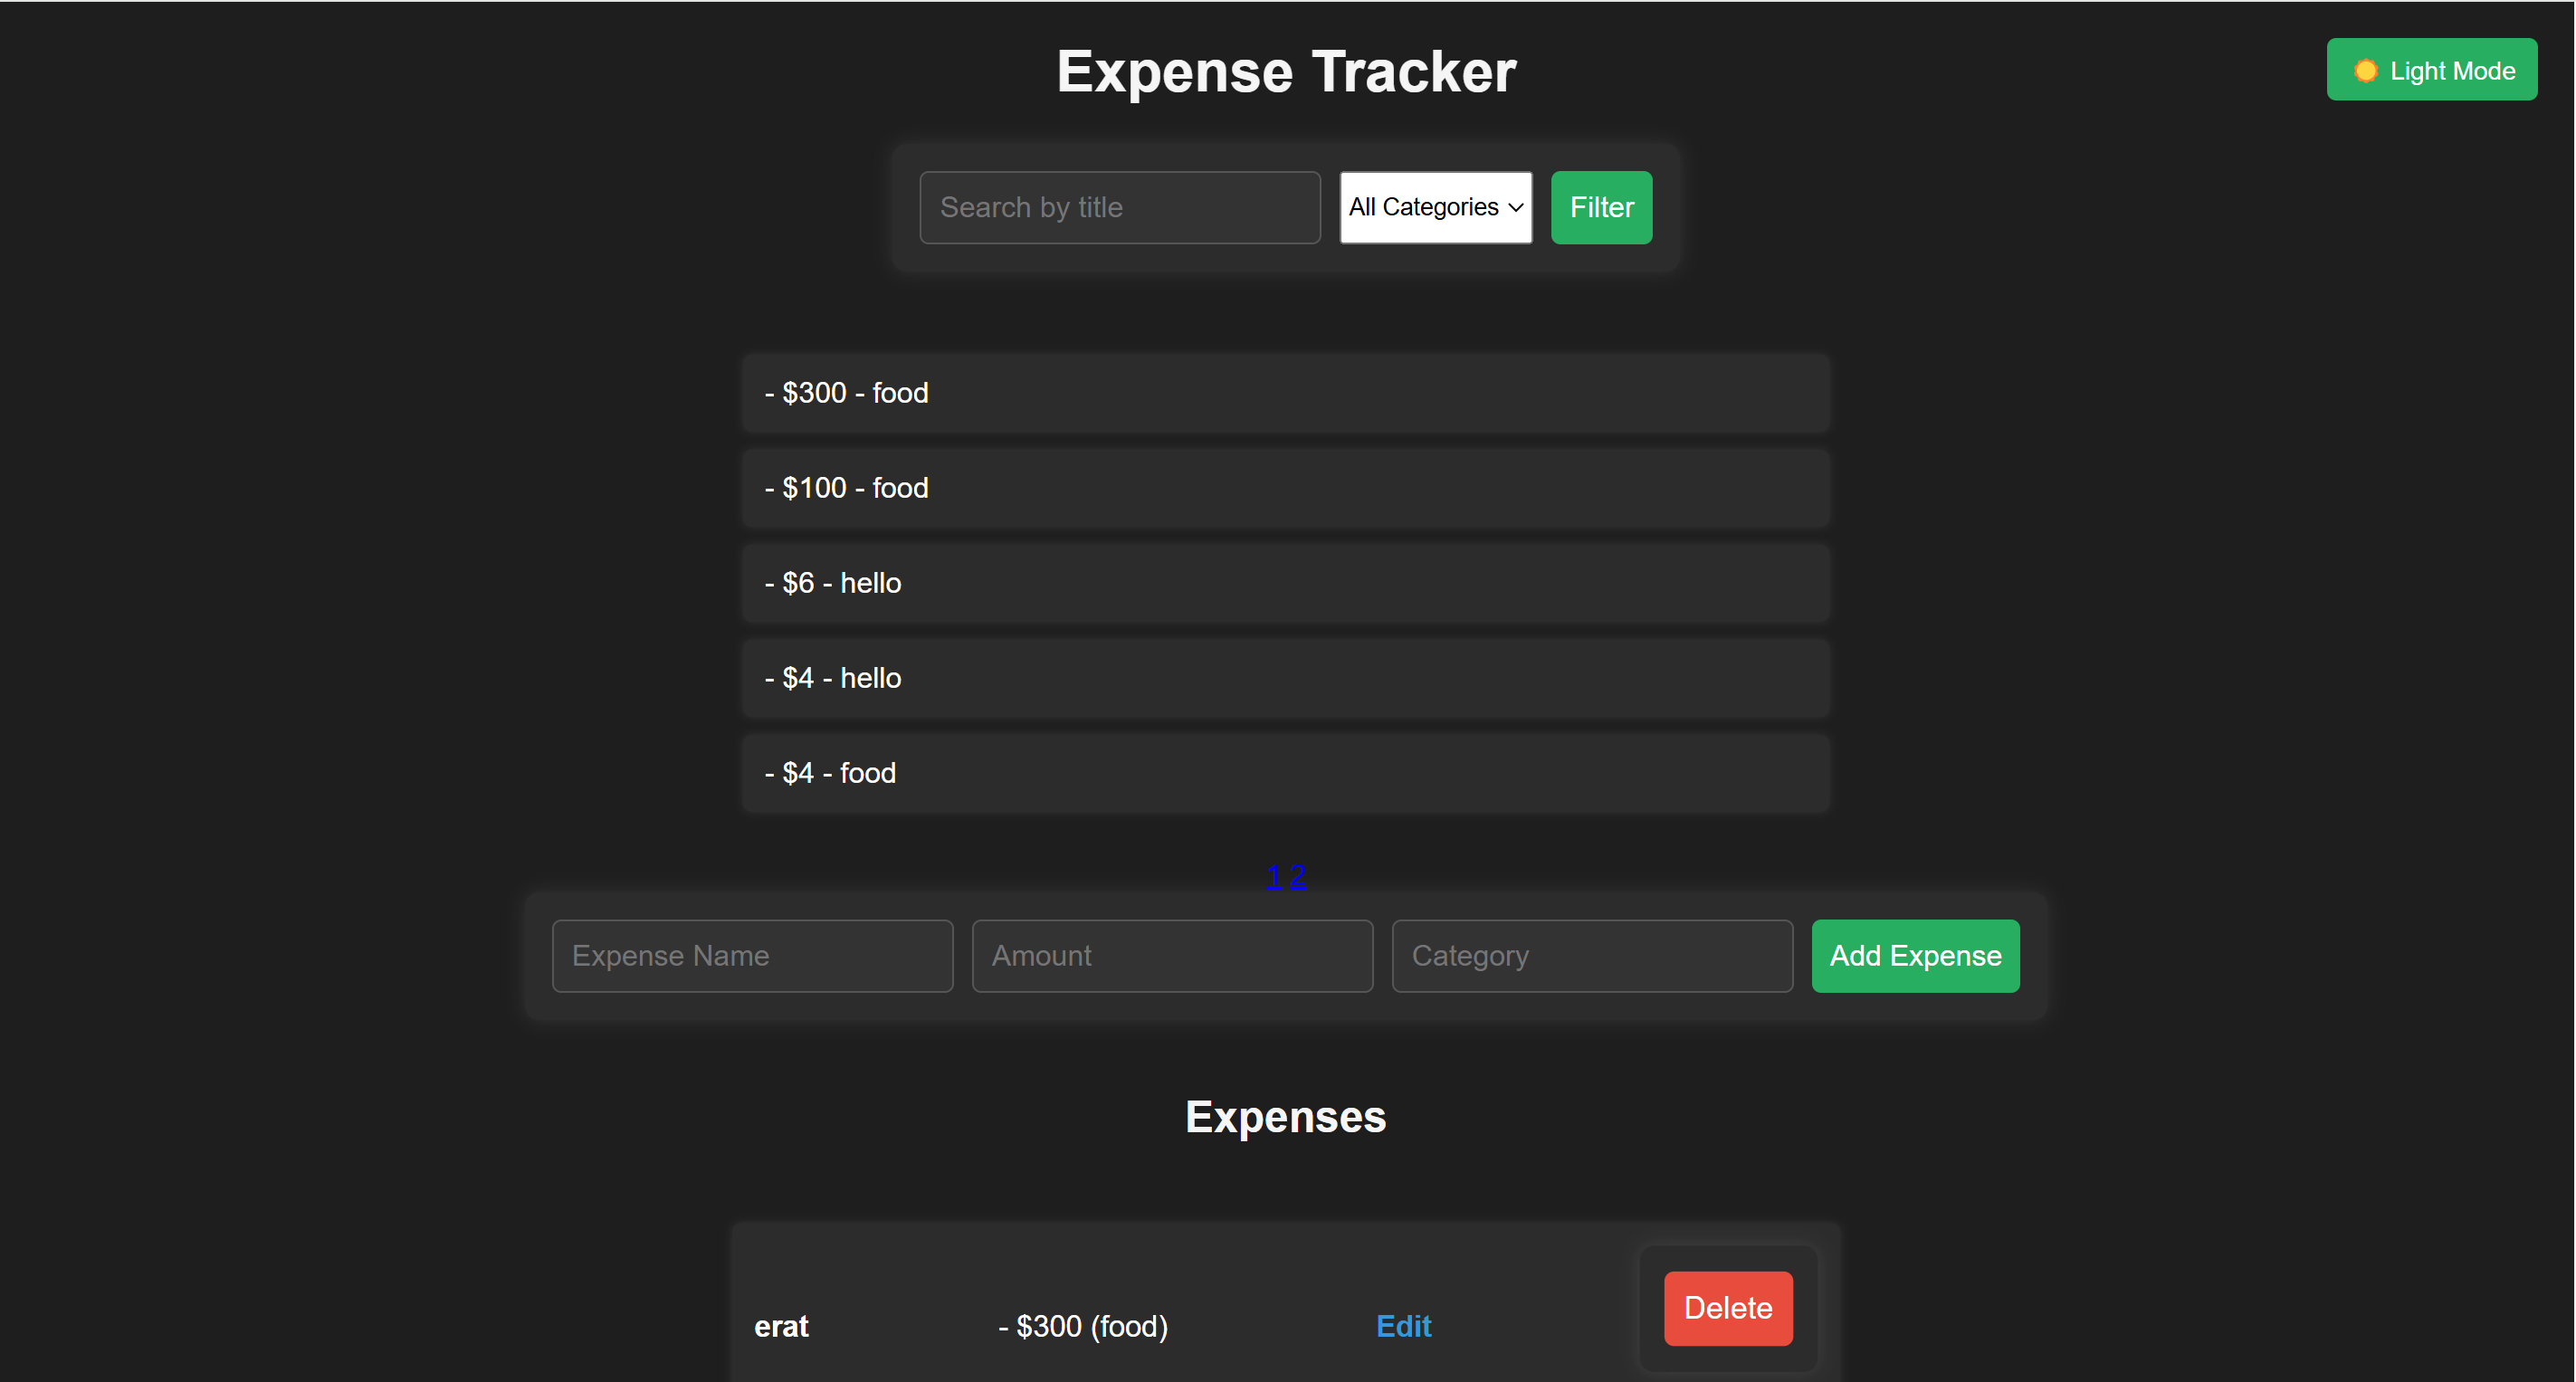
Task: Select the $300 food expense entry
Action: click(x=1285, y=392)
